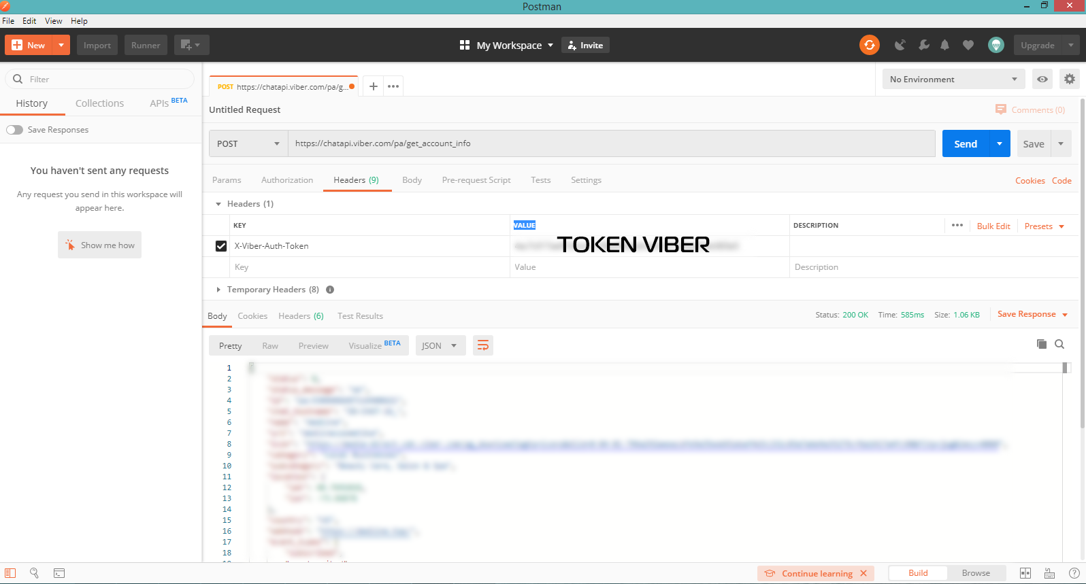The width and height of the screenshot is (1086, 584).
Task: Open keyboard shortcuts icon in status bar
Action: [1049, 573]
